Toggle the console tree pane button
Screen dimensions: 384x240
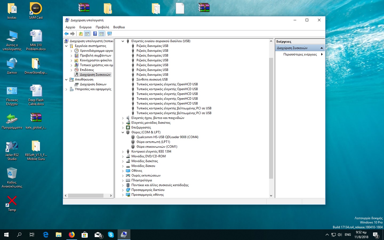coord(87,34)
